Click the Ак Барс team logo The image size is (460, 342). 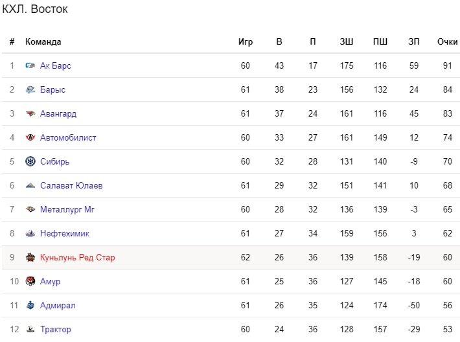tap(30, 65)
